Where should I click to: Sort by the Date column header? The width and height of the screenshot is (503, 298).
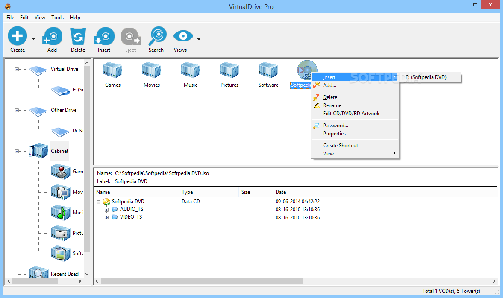(385, 192)
